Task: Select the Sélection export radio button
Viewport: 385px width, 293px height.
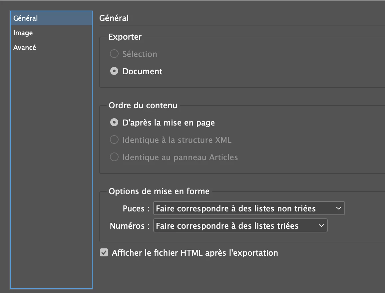Action: tap(114, 54)
